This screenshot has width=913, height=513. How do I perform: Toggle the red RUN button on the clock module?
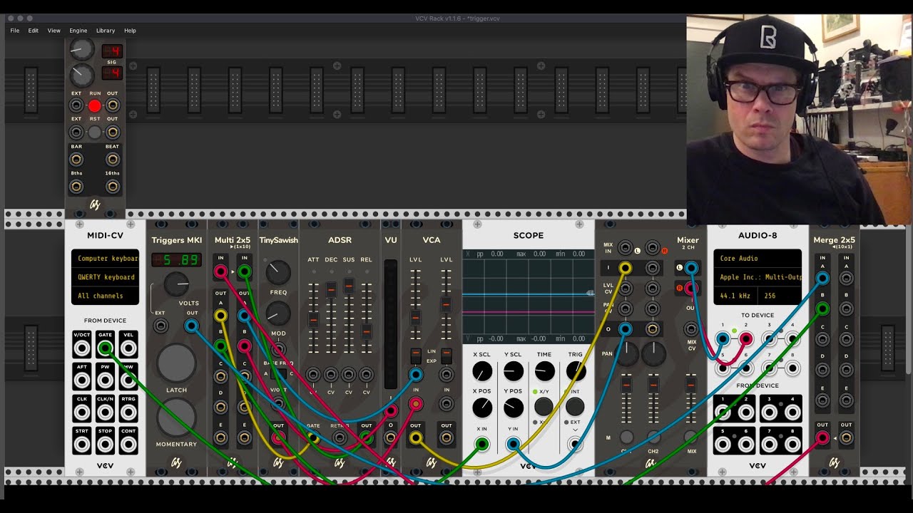pyautogui.click(x=95, y=105)
